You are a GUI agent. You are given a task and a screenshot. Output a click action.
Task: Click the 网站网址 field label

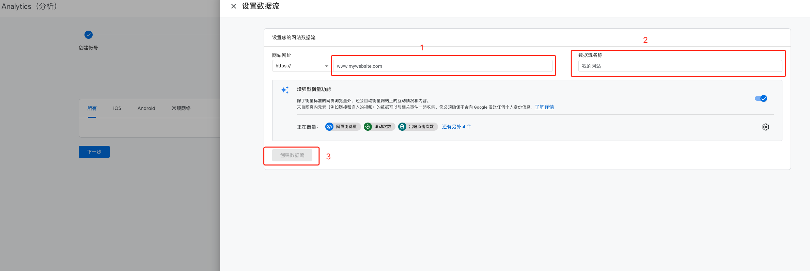[x=282, y=55]
